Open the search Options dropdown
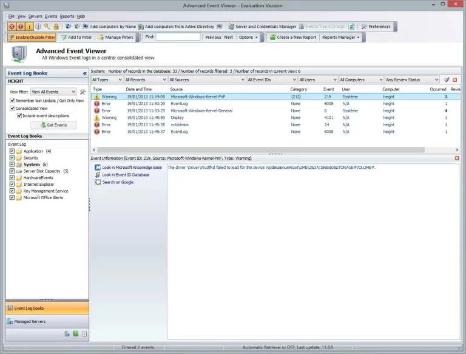 pyautogui.click(x=248, y=37)
